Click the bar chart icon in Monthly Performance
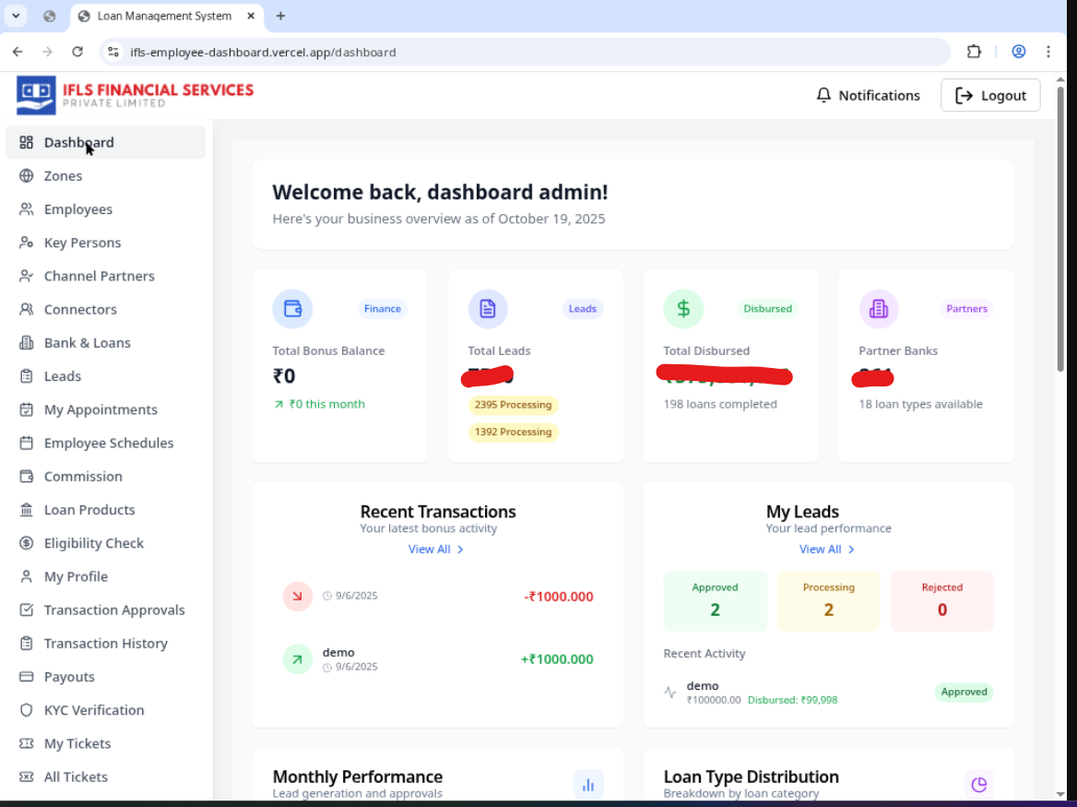1077x807 pixels. (587, 784)
